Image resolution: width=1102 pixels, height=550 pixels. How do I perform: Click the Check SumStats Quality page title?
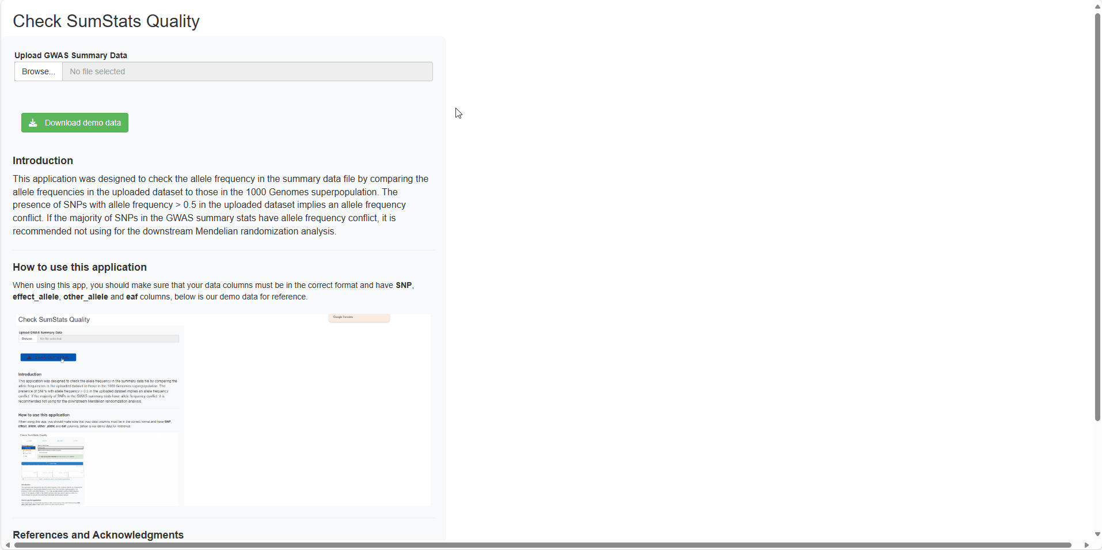coord(106,21)
